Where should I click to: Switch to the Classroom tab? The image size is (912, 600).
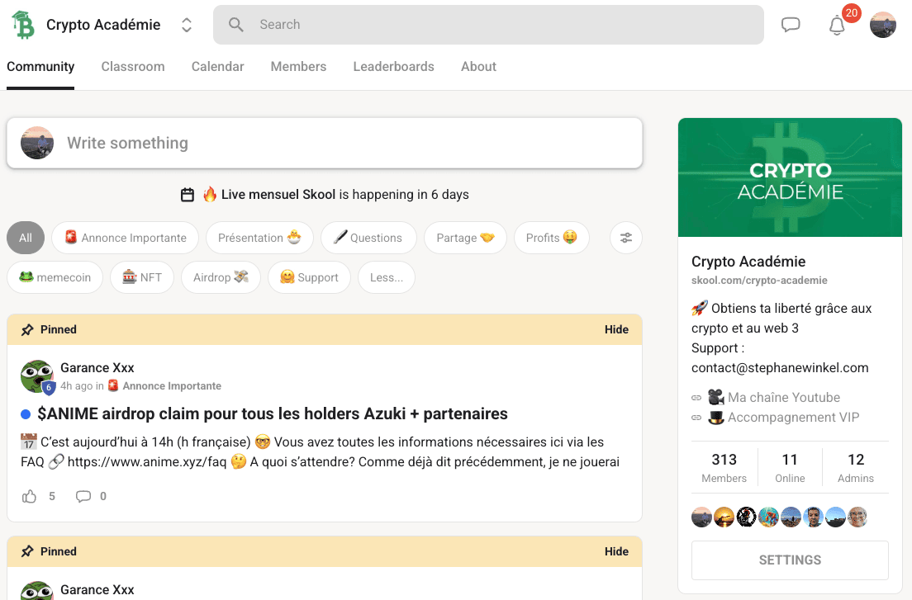click(x=133, y=66)
